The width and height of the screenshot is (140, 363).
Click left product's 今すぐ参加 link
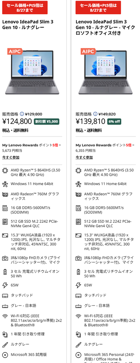(x=11, y=157)
